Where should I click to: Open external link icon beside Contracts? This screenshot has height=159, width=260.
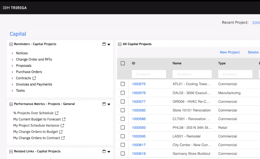click(x=34, y=78)
